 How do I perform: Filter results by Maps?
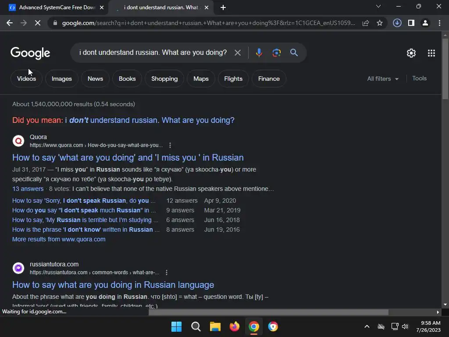(x=201, y=79)
